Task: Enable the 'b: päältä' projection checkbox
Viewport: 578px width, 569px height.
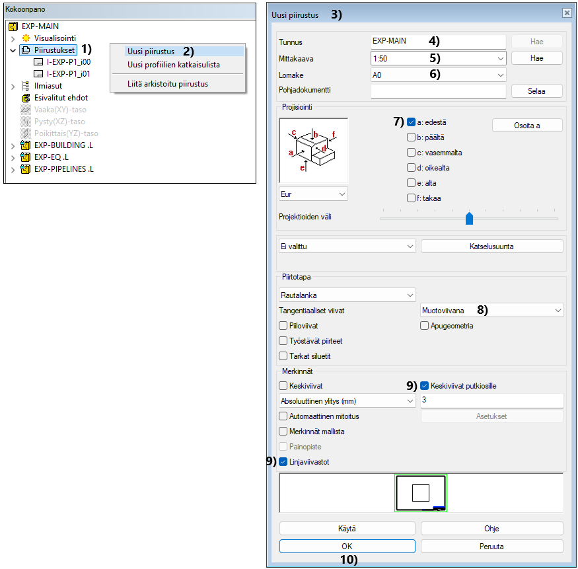Action: tap(411, 137)
